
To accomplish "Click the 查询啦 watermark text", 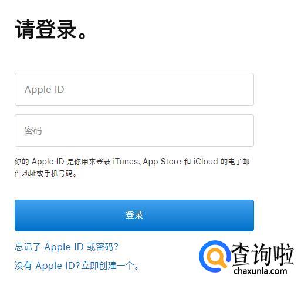I will click(263, 254).
